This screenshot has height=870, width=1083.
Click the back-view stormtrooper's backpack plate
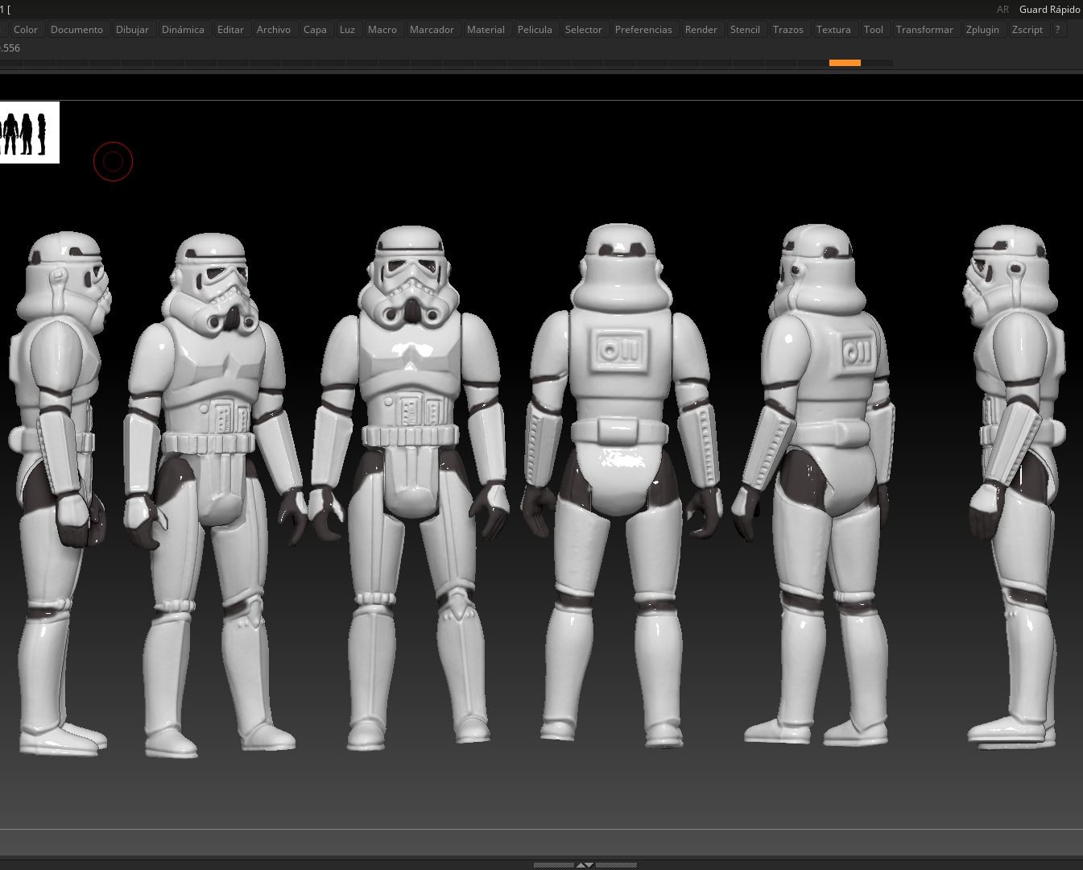pos(620,350)
